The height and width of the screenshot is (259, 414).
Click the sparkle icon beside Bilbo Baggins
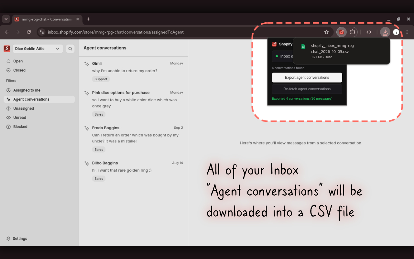tap(86, 163)
